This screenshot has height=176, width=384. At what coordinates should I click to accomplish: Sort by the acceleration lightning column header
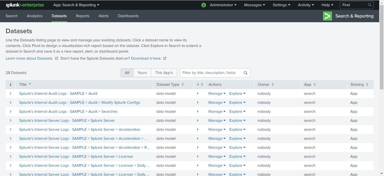click(200, 85)
